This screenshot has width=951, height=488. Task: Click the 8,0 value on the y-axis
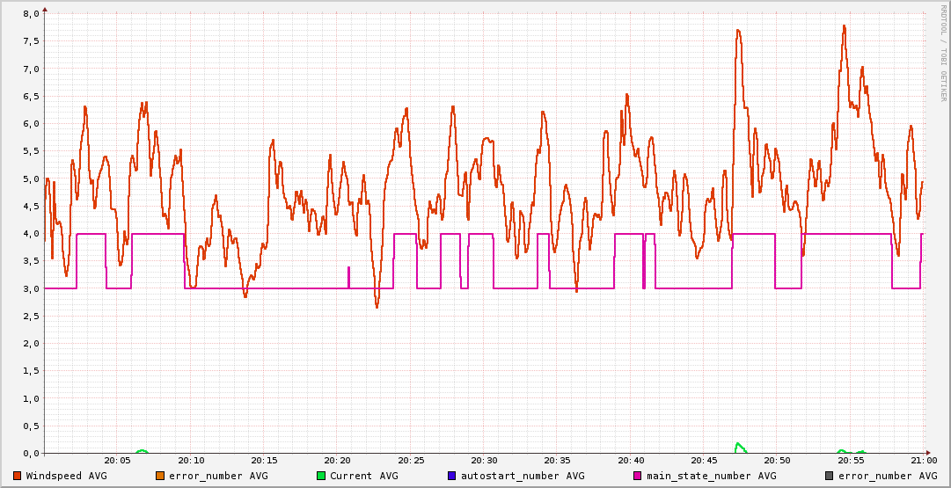30,14
